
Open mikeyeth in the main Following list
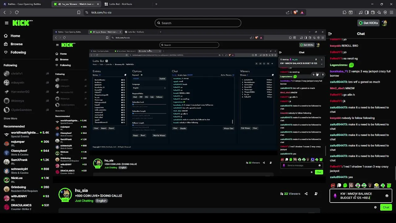26,83
